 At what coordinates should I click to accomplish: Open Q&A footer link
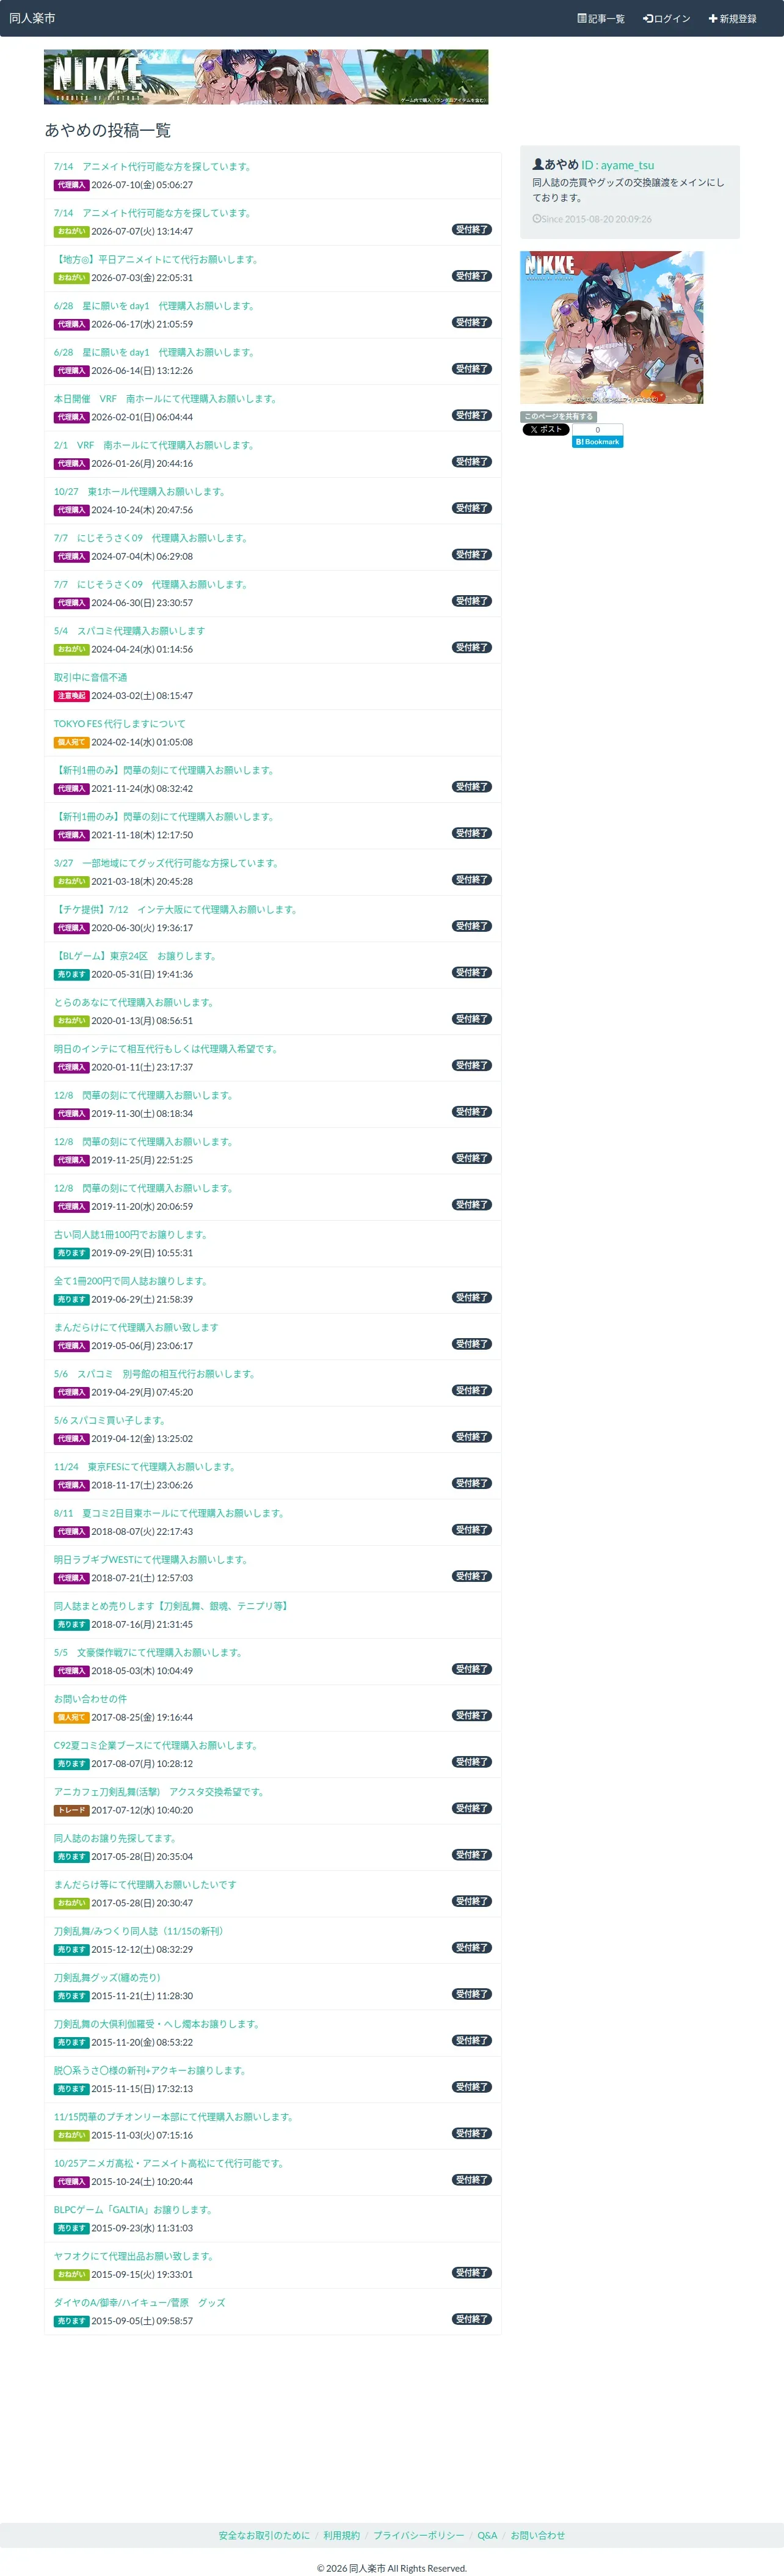click(x=487, y=2535)
